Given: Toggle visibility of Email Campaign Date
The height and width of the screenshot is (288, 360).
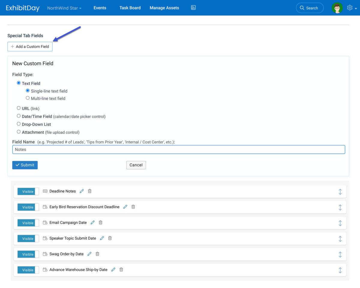Looking at the screenshot, I should pyautogui.click(x=28, y=223).
